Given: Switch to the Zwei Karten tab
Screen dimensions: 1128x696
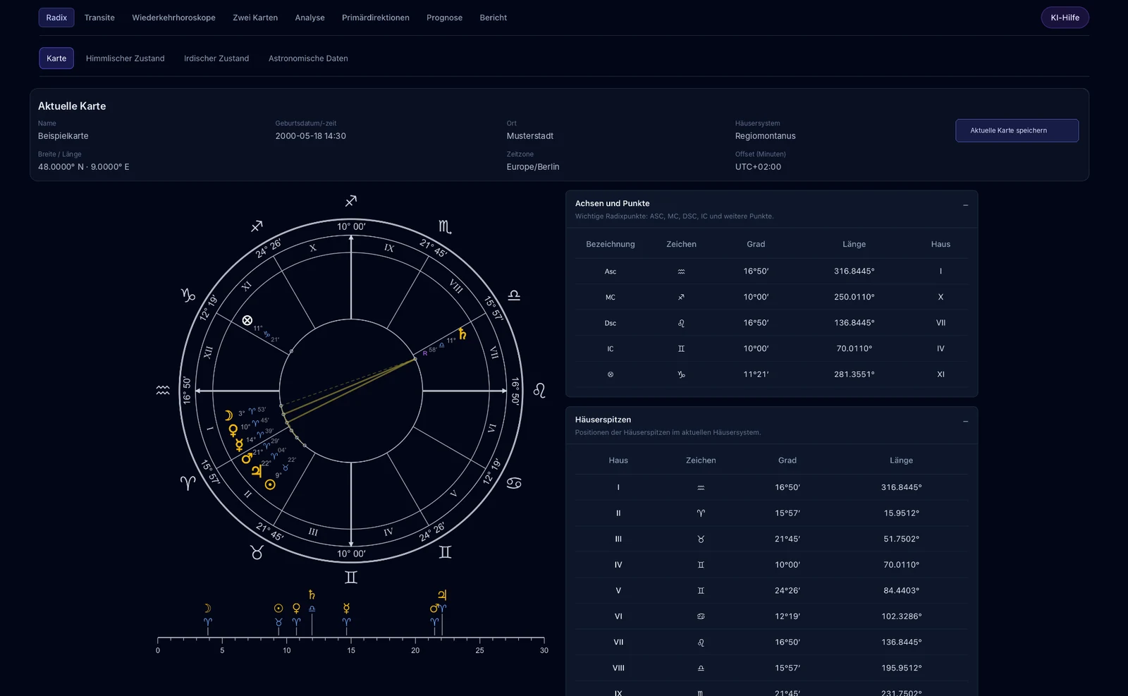Looking at the screenshot, I should [255, 18].
